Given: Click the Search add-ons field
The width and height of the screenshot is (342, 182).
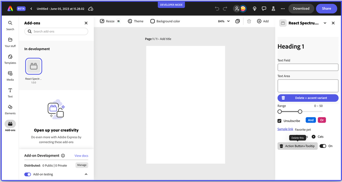Looking at the screenshot, I should click(56, 31).
